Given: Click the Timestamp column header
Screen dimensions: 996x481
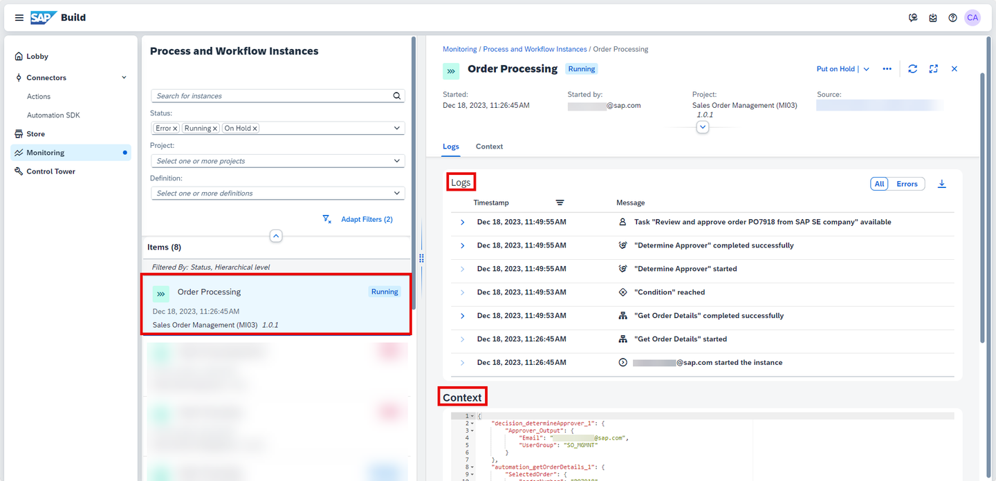Looking at the screenshot, I should 491,202.
